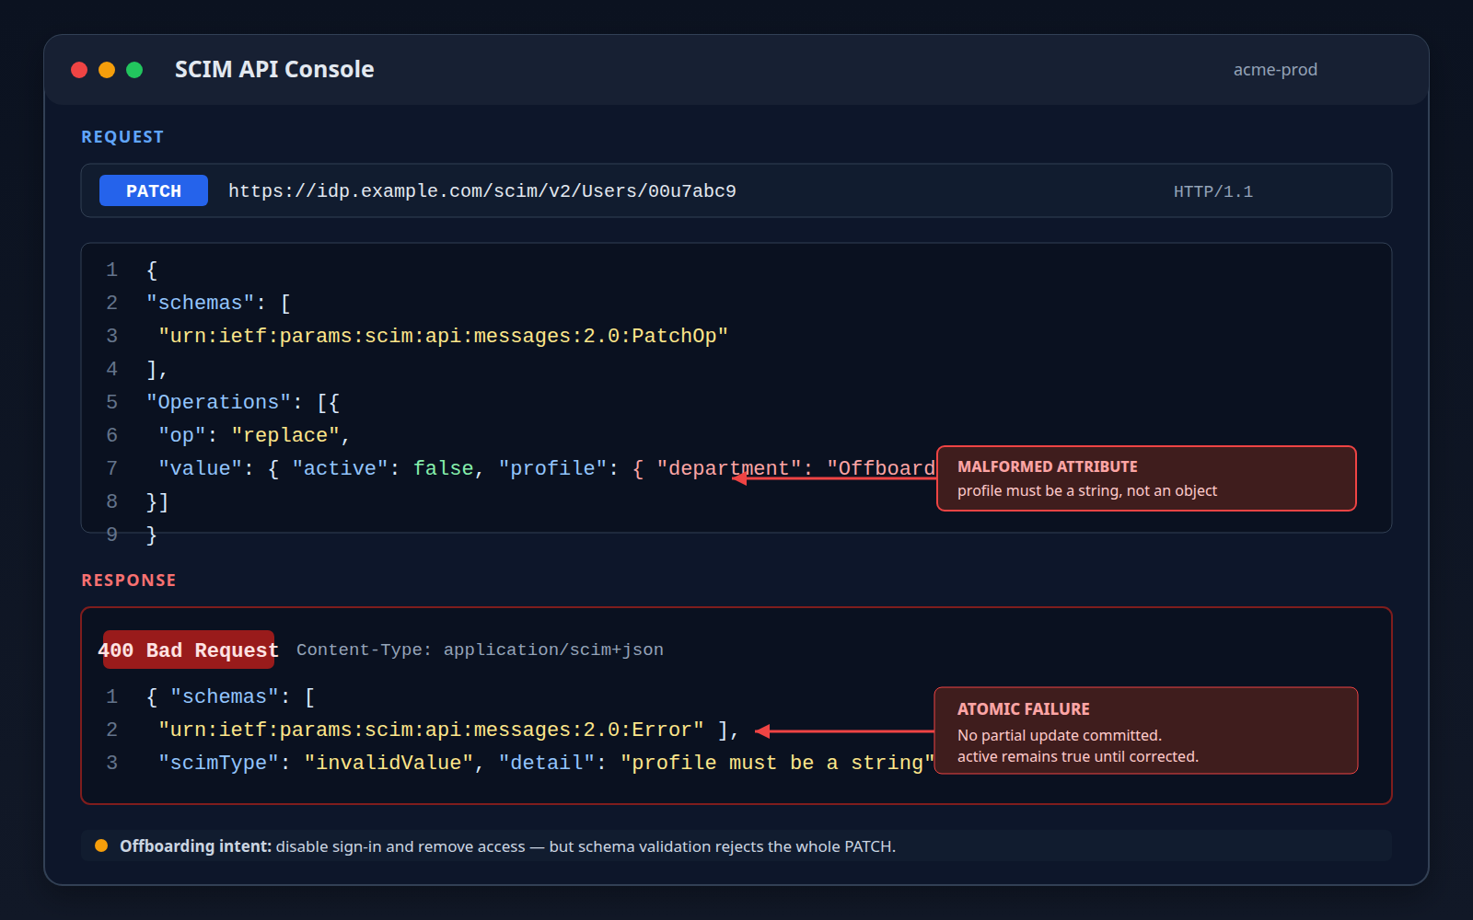Click the "detail" key in the response
Image resolution: width=1473 pixels, height=920 pixels.
pyautogui.click(x=547, y=763)
